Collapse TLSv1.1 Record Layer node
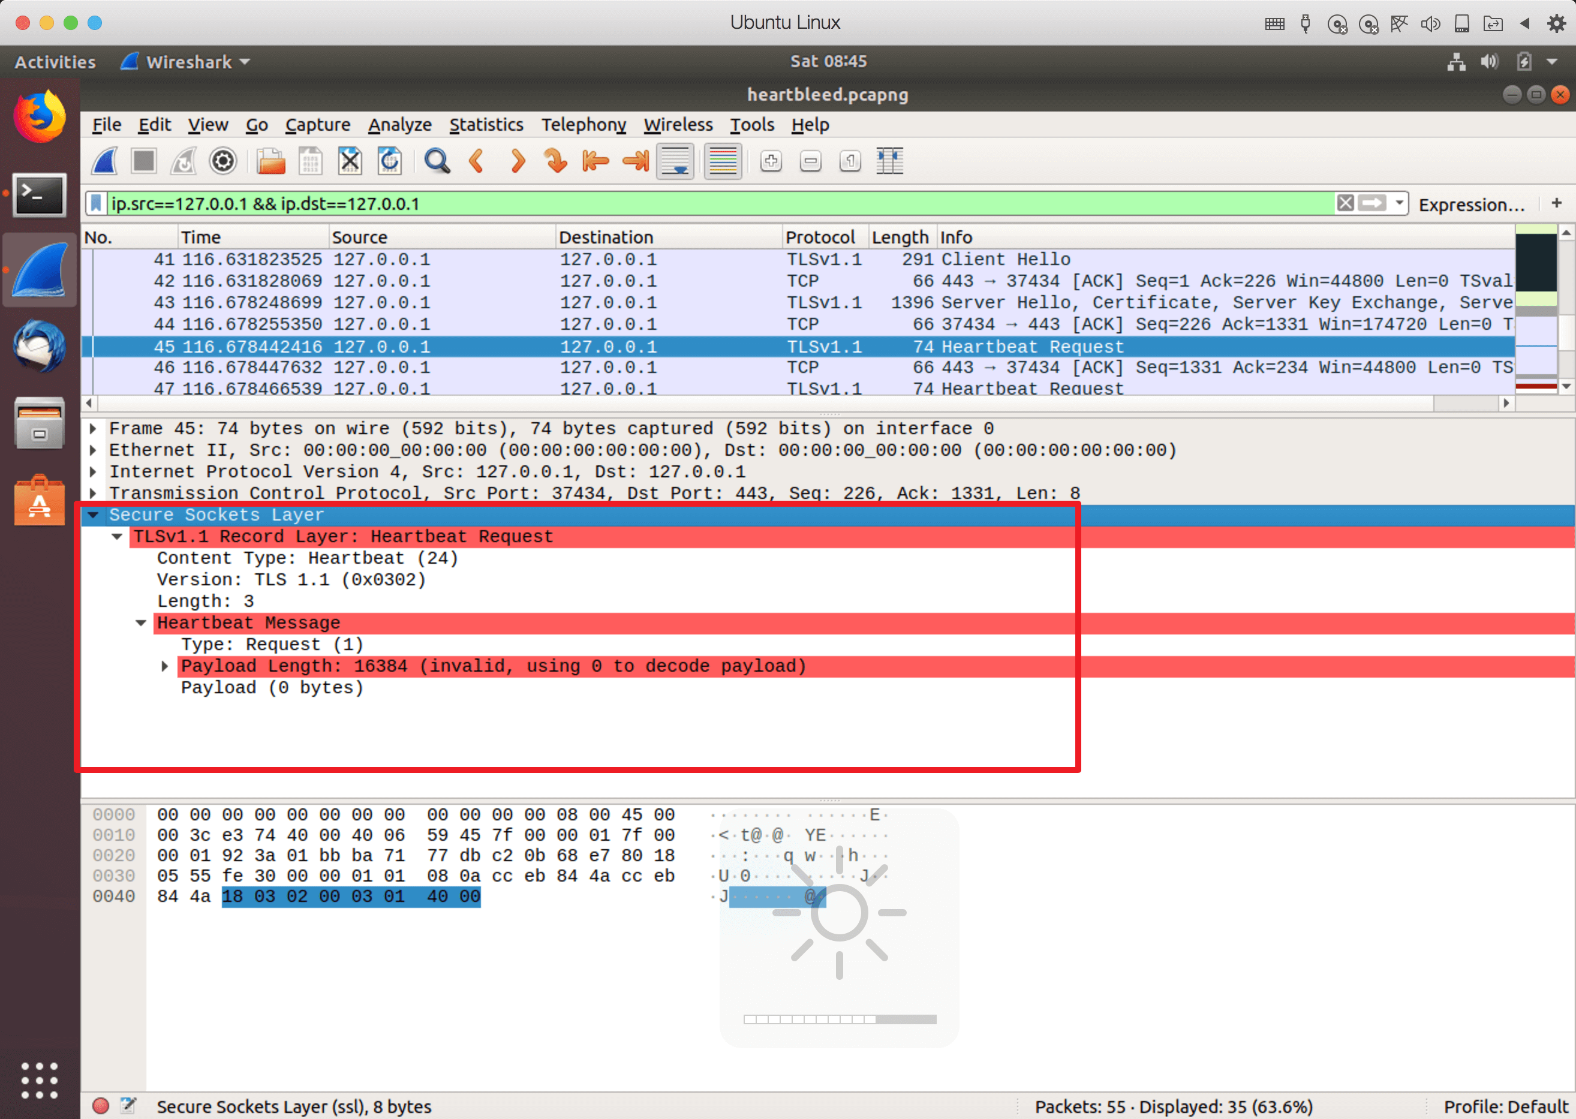 (x=117, y=537)
